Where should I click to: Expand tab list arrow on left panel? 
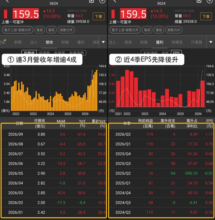(x=103, y=42)
